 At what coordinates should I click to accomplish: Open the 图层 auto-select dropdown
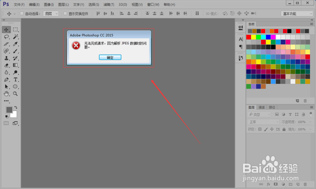51,14
